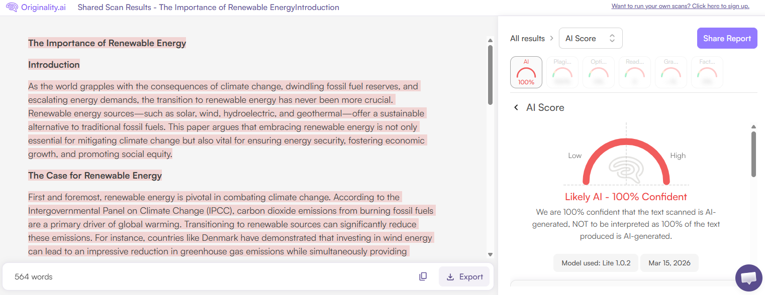
Task: Expand the All results breadcrumb
Action: coord(527,38)
